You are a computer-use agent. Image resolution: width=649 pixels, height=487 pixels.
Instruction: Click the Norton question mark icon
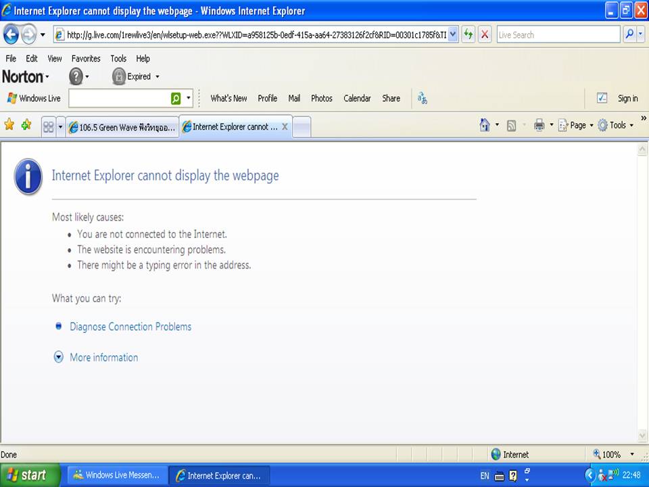coord(76,76)
